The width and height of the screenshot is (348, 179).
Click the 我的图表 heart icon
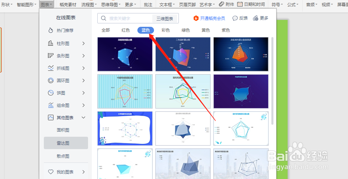(x=51, y=172)
